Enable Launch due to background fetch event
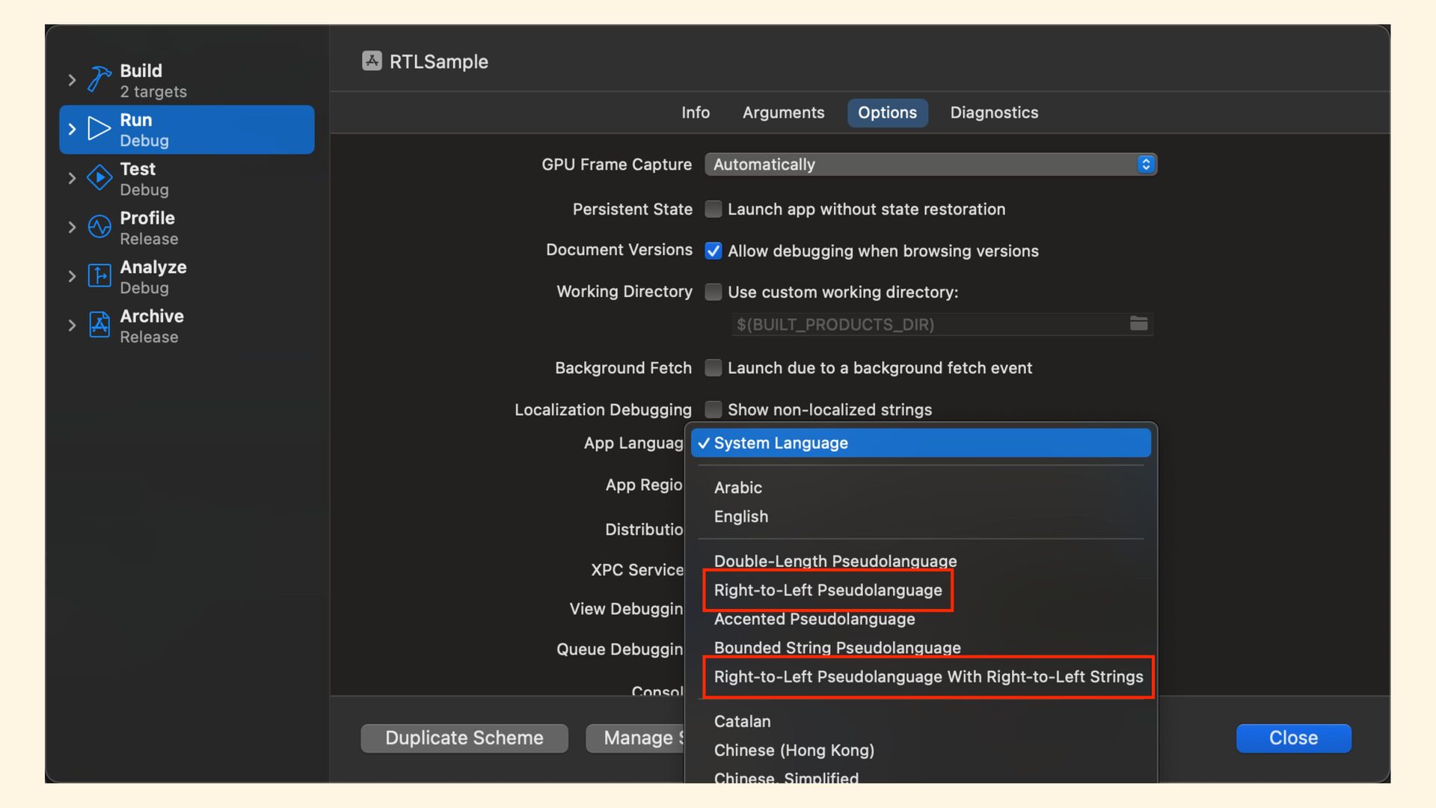Image resolution: width=1436 pixels, height=808 pixels. [x=714, y=368]
